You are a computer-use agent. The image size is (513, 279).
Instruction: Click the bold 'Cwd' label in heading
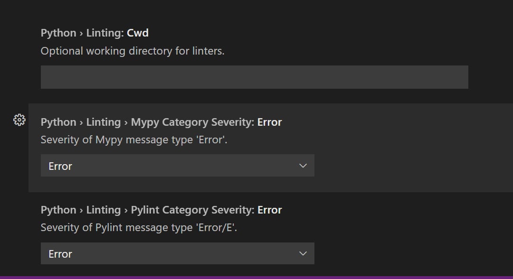[x=138, y=33]
